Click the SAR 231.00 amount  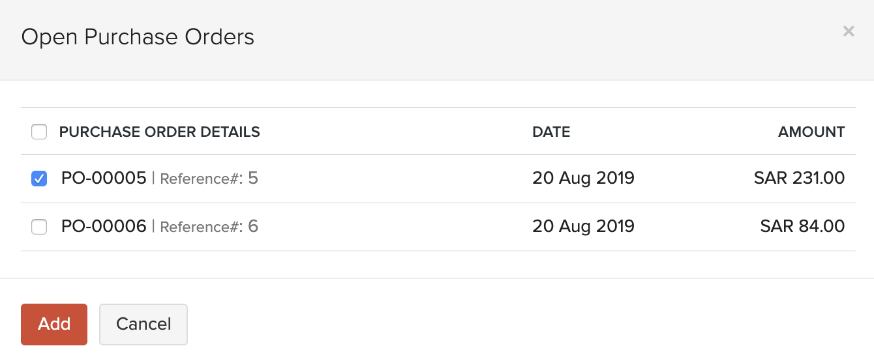pos(799,178)
